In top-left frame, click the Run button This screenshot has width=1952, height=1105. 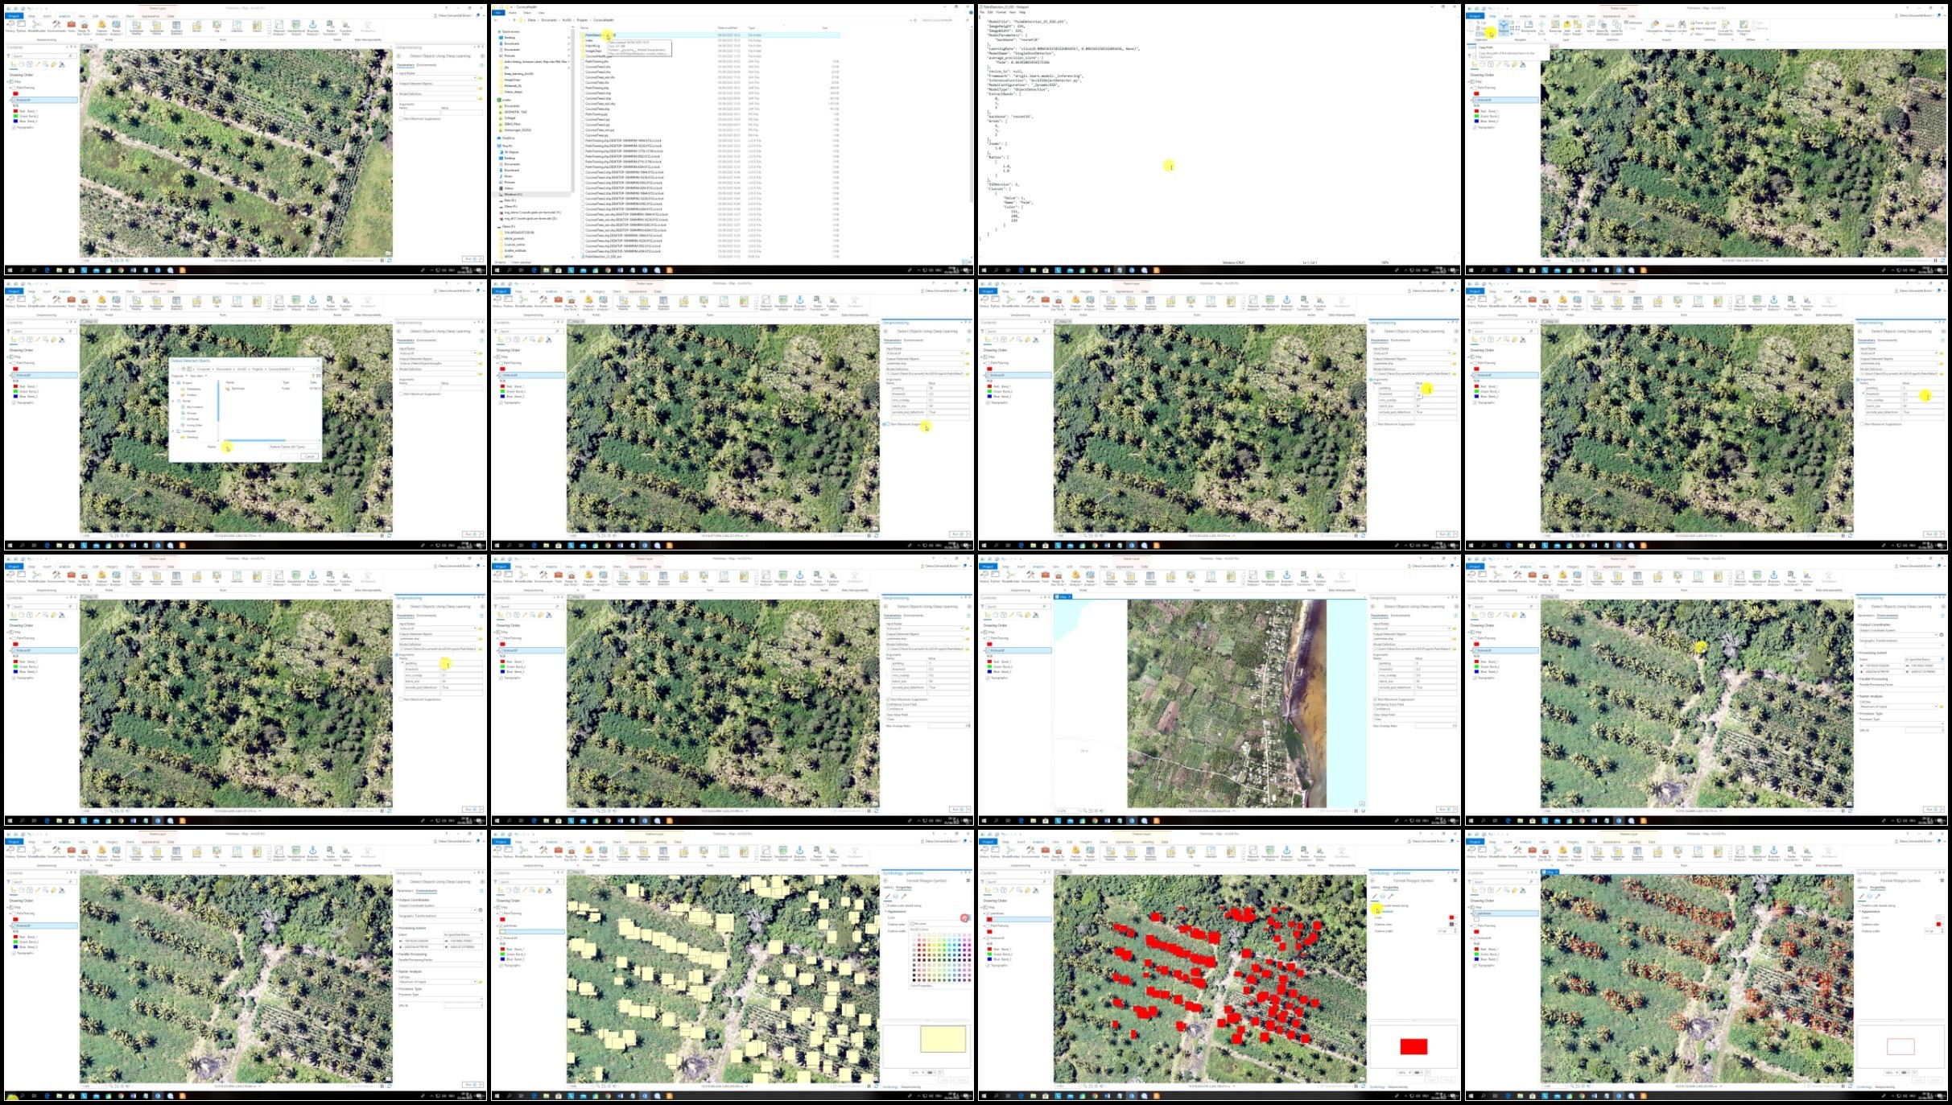(x=469, y=258)
